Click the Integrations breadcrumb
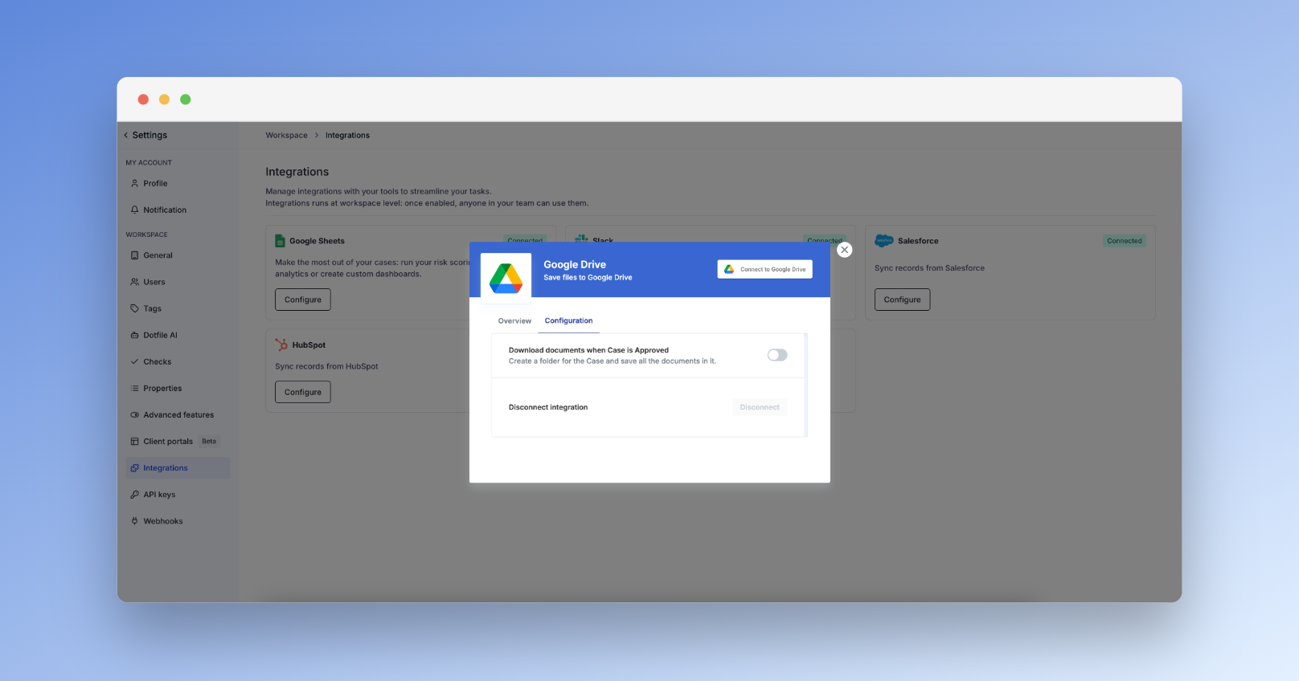1299x681 pixels. [347, 135]
